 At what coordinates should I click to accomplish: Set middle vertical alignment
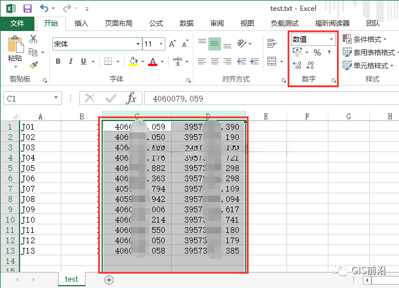[x=215, y=44]
